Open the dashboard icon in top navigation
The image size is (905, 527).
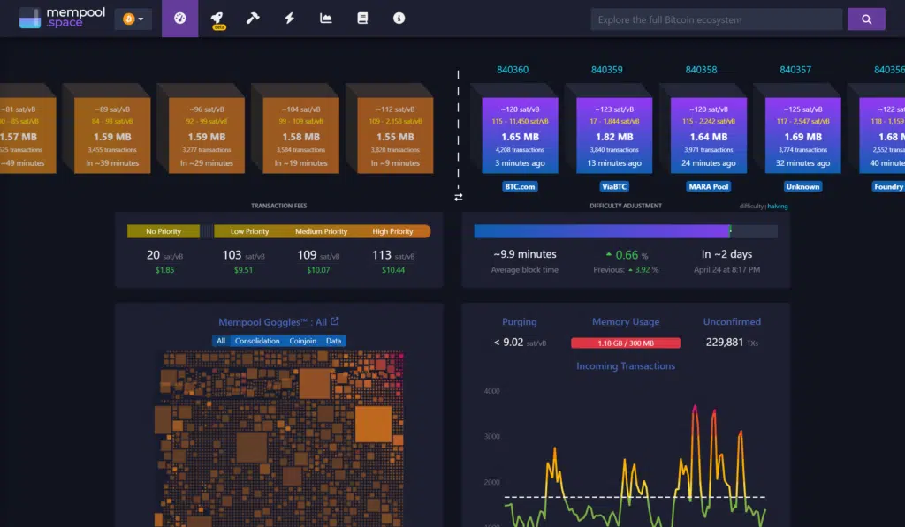[180, 19]
